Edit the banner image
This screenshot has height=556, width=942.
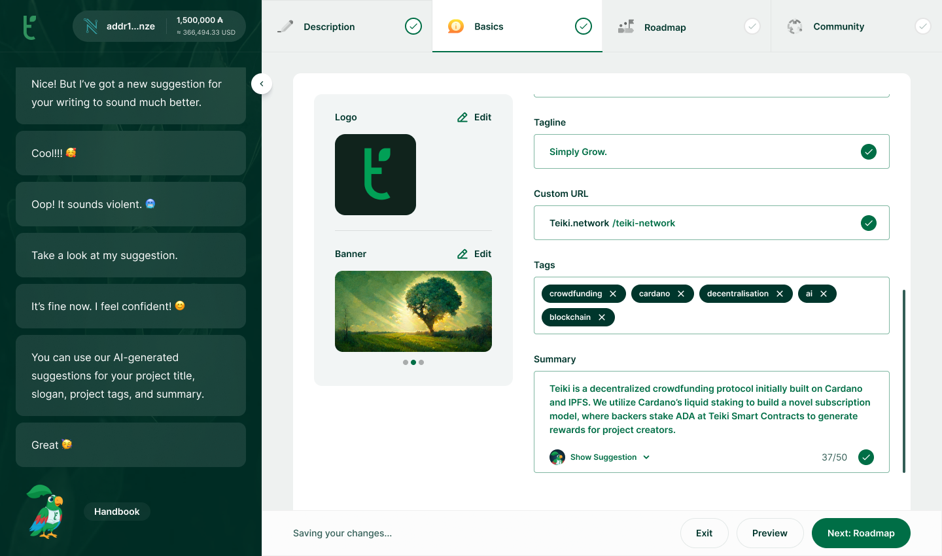tap(474, 254)
